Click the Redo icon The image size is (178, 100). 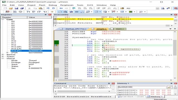pos(53,8)
